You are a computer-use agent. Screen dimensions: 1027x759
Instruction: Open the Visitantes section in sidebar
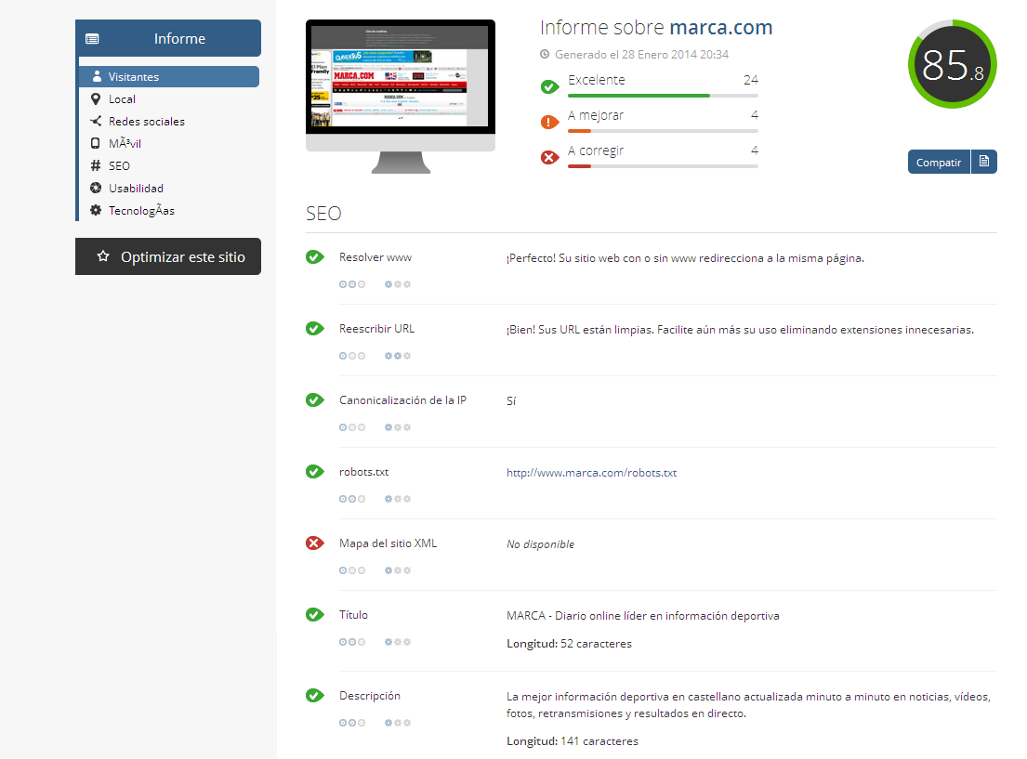pyautogui.click(x=133, y=77)
